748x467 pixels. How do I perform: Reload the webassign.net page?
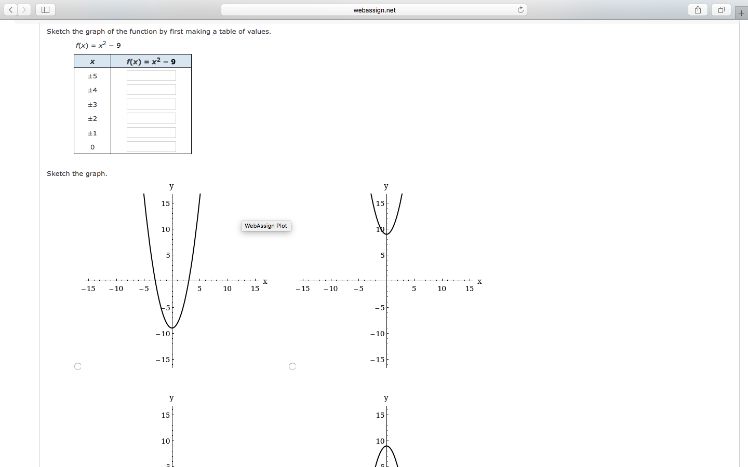point(520,10)
